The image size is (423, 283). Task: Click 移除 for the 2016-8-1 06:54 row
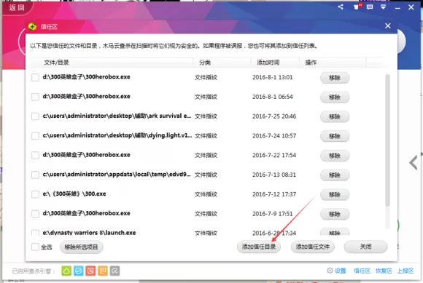pyautogui.click(x=335, y=97)
